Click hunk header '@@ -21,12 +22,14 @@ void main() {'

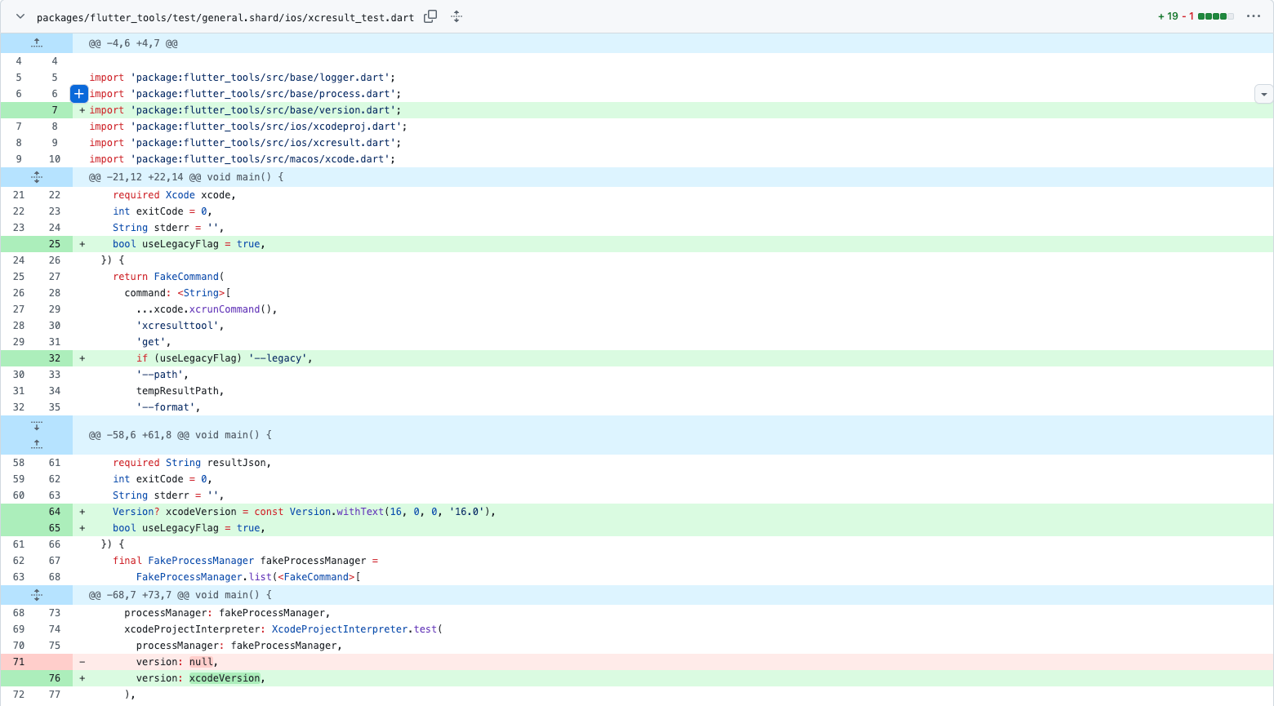pos(186,177)
